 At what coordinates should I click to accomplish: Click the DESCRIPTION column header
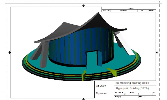[x=123, y=11]
